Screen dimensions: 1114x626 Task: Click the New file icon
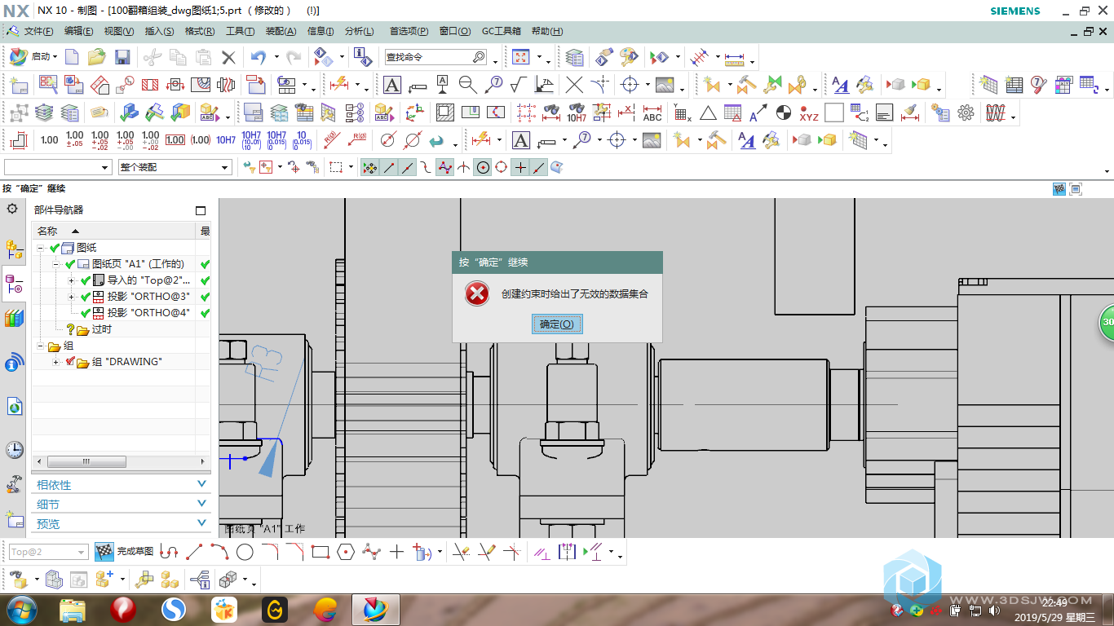point(72,57)
